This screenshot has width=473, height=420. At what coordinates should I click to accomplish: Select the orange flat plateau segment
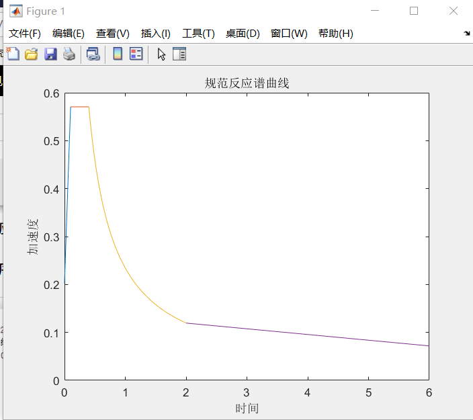pos(80,107)
